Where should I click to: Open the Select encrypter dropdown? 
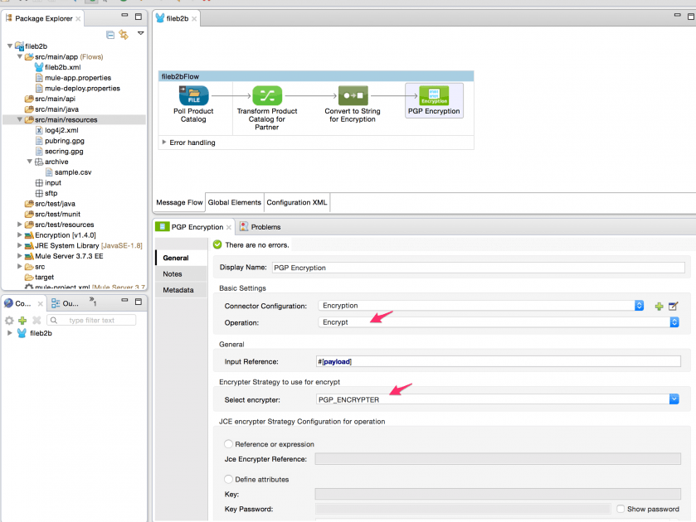674,399
